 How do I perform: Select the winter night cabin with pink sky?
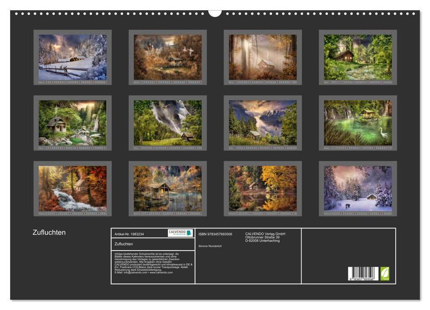pos(357,188)
